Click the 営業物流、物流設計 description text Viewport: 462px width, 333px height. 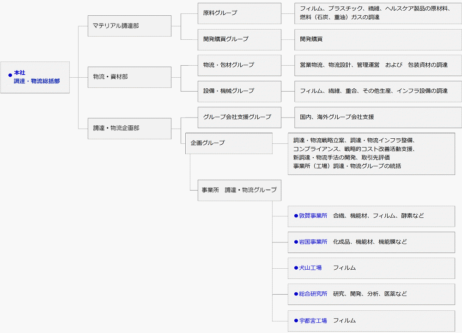point(374,65)
